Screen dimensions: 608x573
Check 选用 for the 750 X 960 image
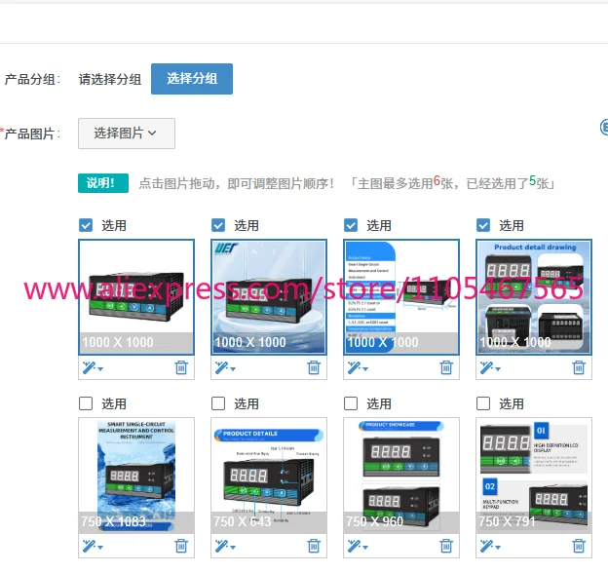click(351, 403)
